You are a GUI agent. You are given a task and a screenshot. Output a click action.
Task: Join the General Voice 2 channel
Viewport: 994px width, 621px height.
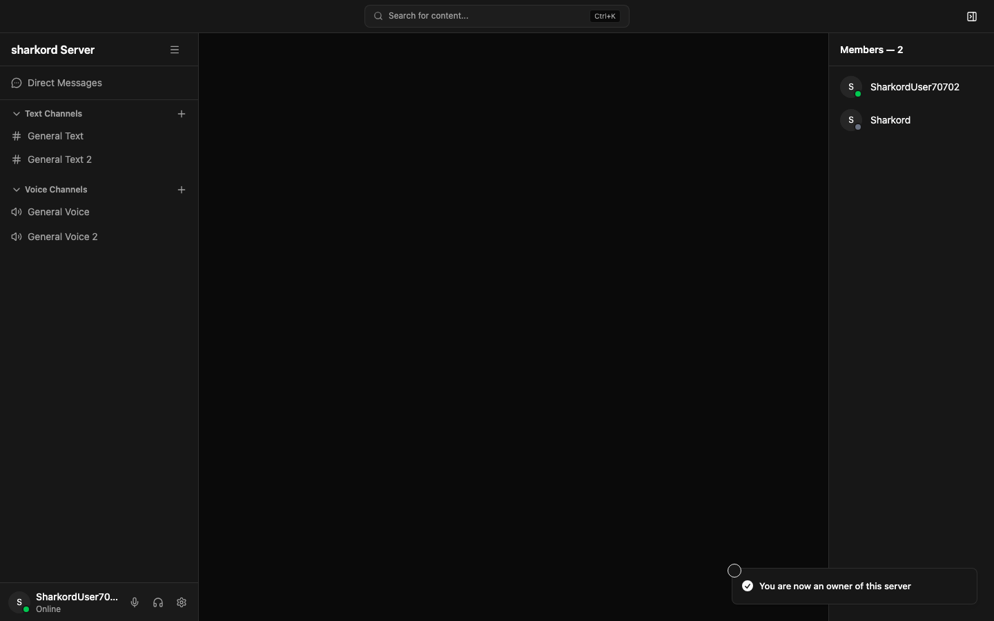(99, 237)
